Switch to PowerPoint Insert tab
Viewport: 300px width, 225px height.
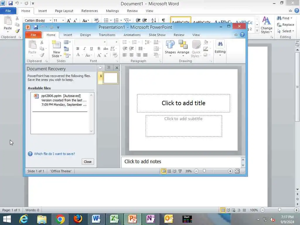[x=68, y=35]
